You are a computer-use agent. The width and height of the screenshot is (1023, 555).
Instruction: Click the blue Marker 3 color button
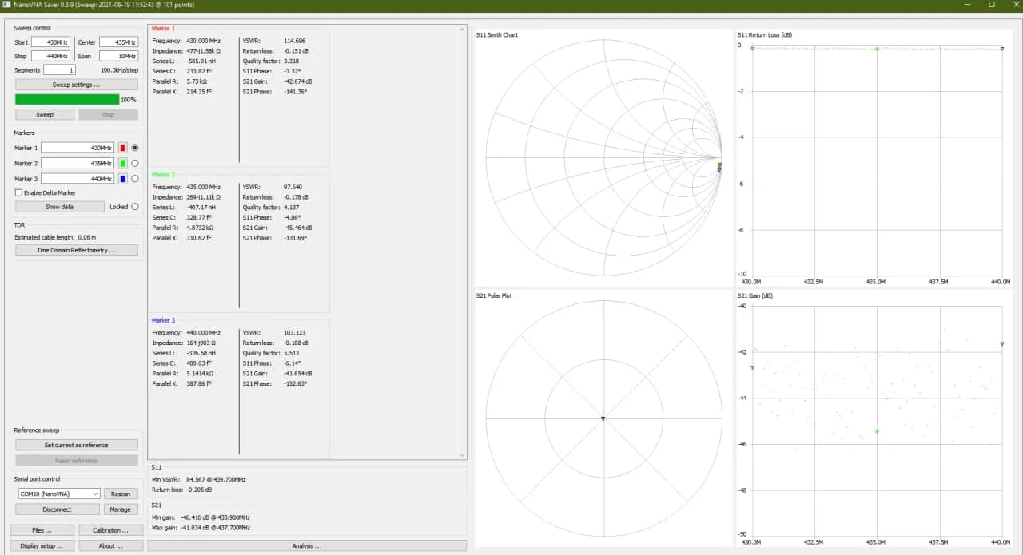click(x=123, y=179)
